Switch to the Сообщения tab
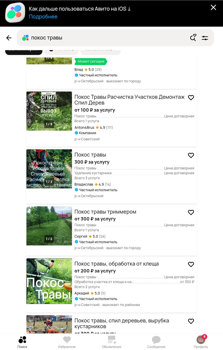The height and width of the screenshot is (350, 223). [156, 342]
